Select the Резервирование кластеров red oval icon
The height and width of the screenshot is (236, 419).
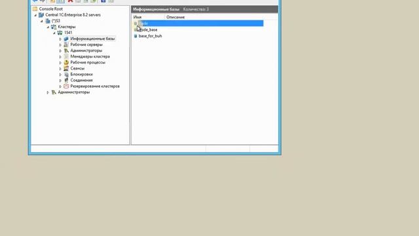(x=66, y=86)
